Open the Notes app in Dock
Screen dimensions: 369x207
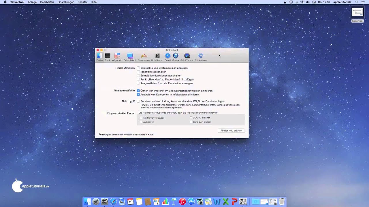point(139,202)
